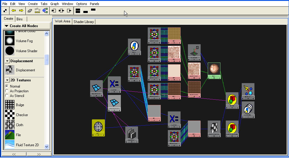Screen dimensions: 289x158
Task: Select the light linker node with spotlight
Action: click(x=248, y=91)
